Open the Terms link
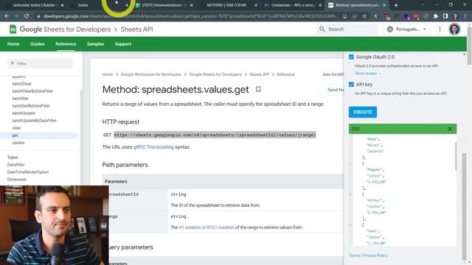 (x=354, y=255)
